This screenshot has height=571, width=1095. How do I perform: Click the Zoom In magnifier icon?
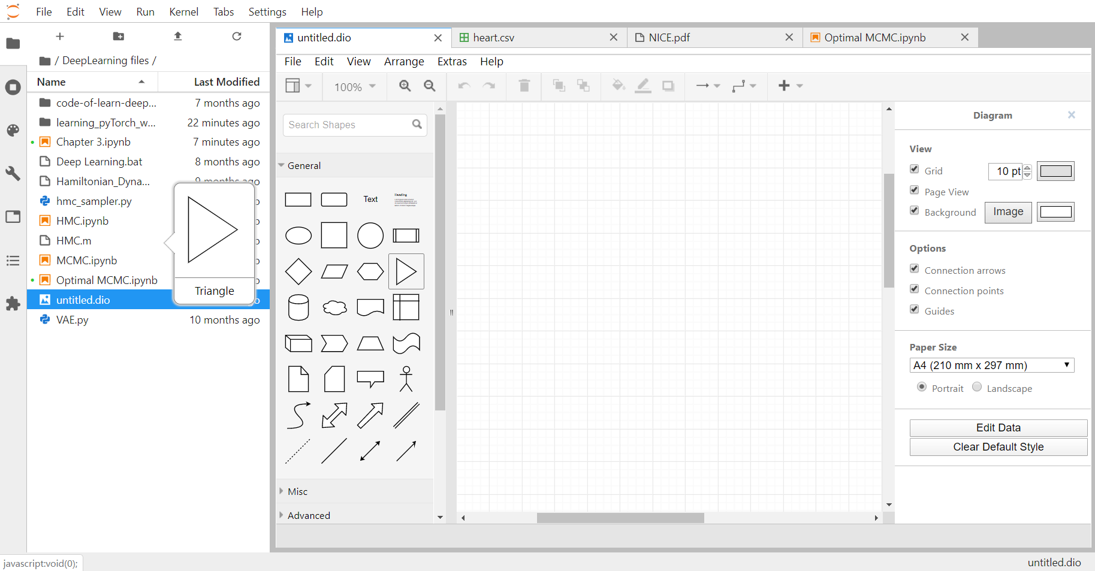[405, 86]
